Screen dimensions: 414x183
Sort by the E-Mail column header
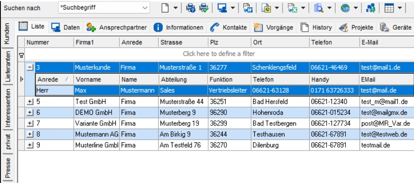(x=387, y=42)
